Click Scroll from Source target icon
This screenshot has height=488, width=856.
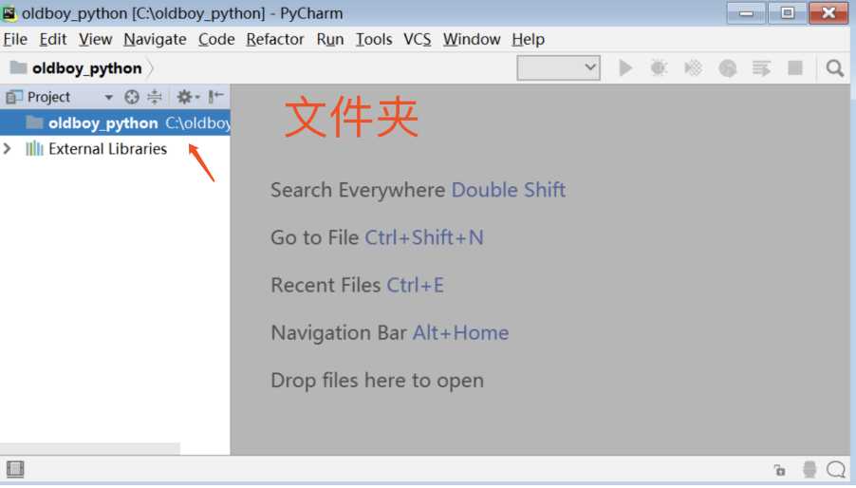[x=132, y=97]
